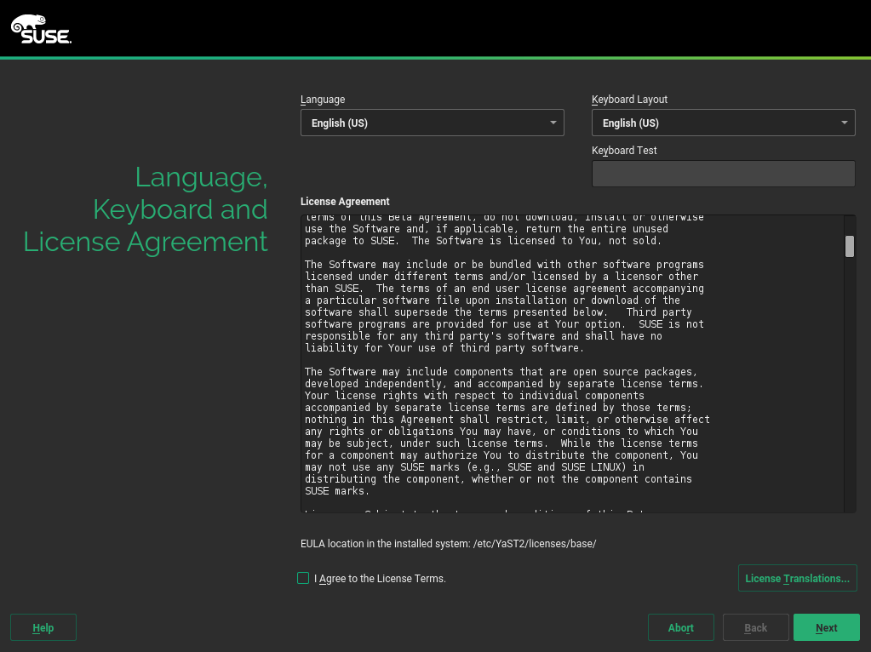
Task: Focus the Keyboard Test input field
Action: click(723, 174)
